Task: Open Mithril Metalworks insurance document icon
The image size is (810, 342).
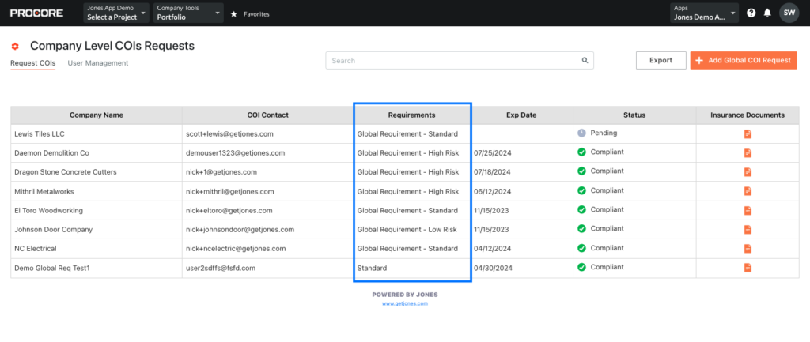Action: coord(748,191)
